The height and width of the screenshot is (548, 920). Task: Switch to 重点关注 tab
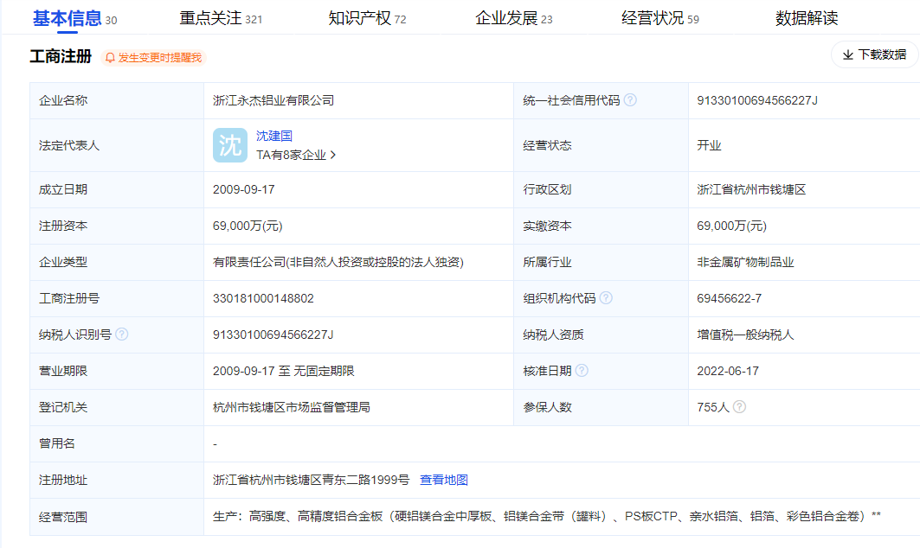210,18
